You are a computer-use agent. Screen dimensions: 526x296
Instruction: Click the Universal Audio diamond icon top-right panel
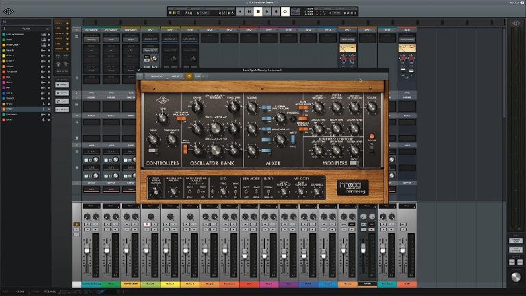(x=516, y=23)
